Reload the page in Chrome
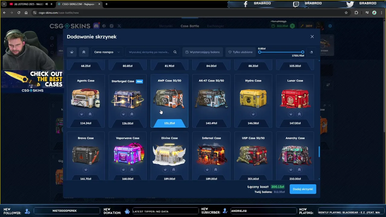Image resolution: width=386 pixels, height=217 pixels. click(19, 13)
